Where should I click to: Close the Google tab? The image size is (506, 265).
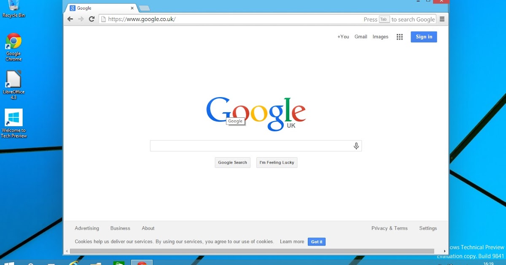click(132, 8)
